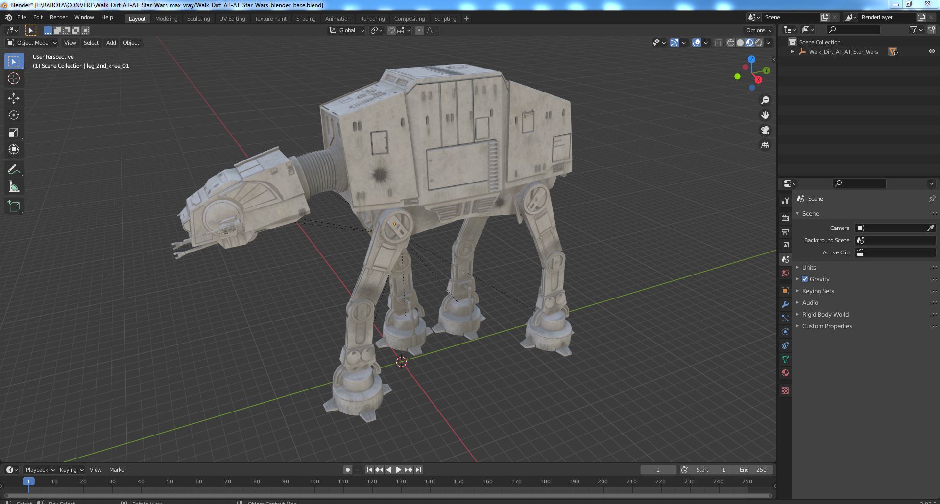Viewport: 940px width, 504px height.
Task: Switch to the UV Editing workspace tab
Action: point(232,18)
